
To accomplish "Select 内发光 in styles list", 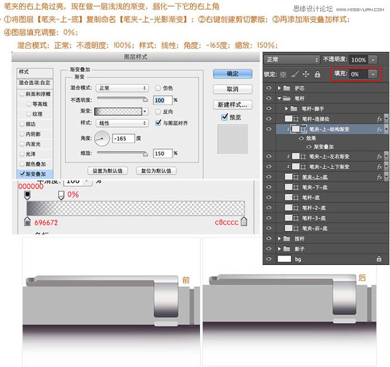I will [x=35, y=144].
